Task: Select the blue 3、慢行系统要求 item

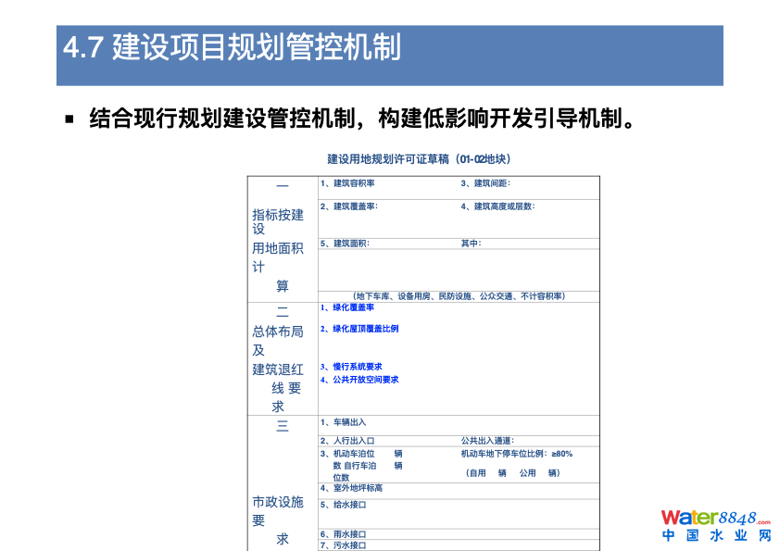Action: coord(351,367)
